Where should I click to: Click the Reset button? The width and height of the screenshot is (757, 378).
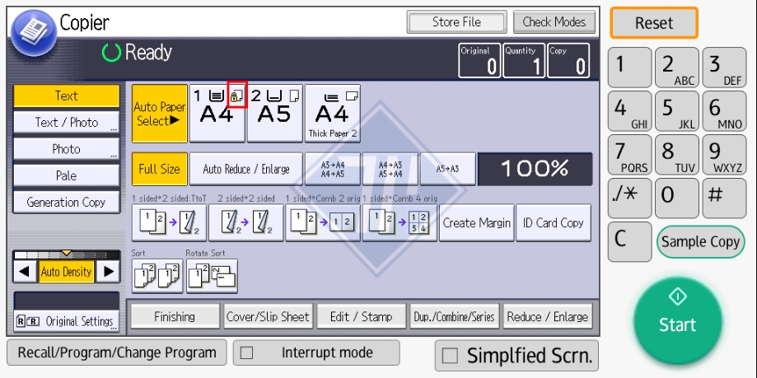[653, 23]
